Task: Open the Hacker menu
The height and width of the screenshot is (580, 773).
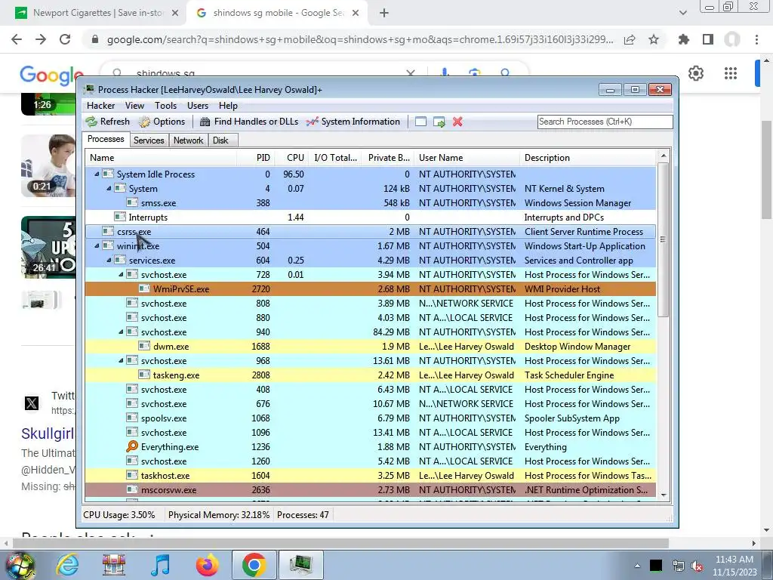Action: pos(100,106)
